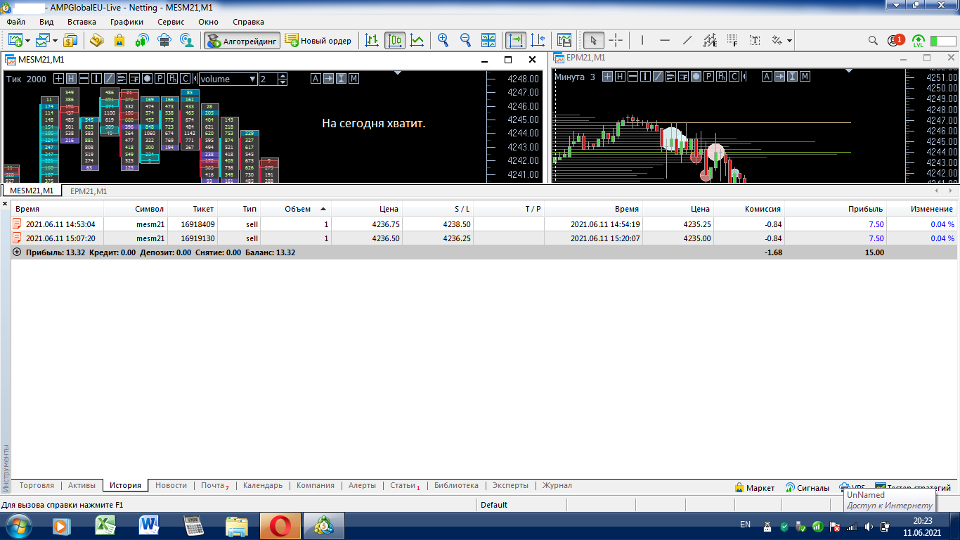Select the equidistant channel tool
Screen dimensions: 960x540
[x=710, y=40]
